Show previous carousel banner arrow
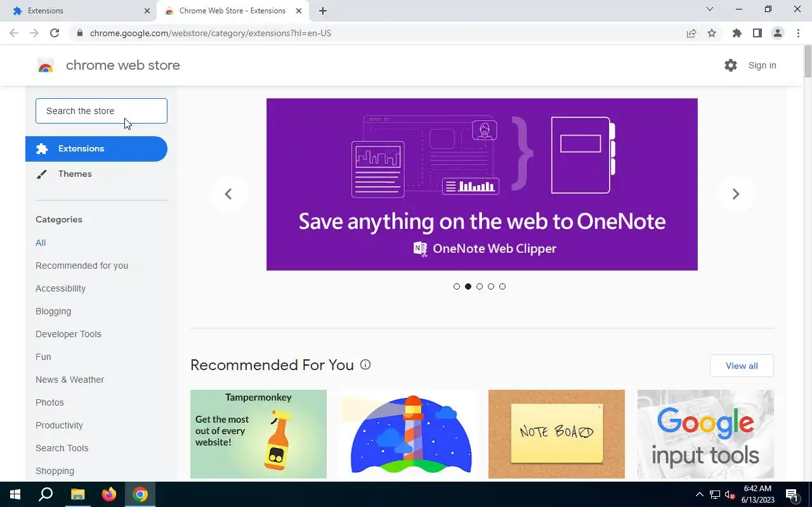Screen dimensions: 812x507 coord(228,194)
